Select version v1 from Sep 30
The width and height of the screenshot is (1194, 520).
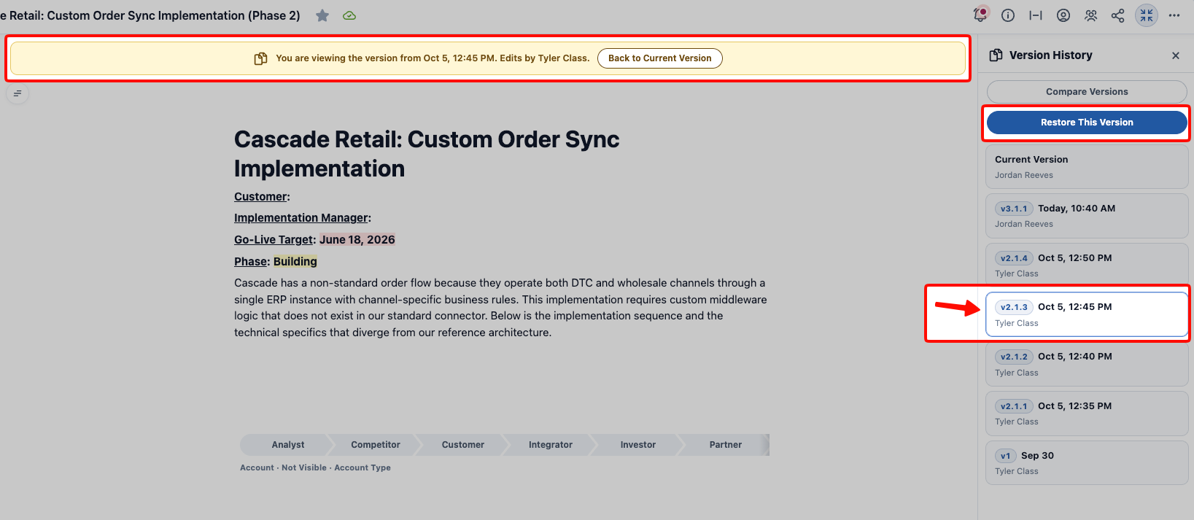coord(1087,462)
